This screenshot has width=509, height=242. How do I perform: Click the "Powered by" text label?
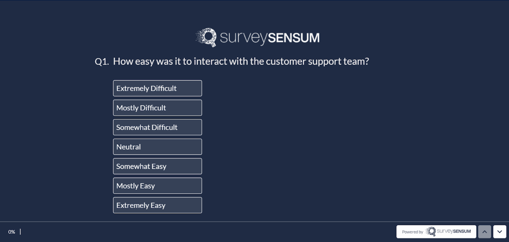(x=413, y=232)
